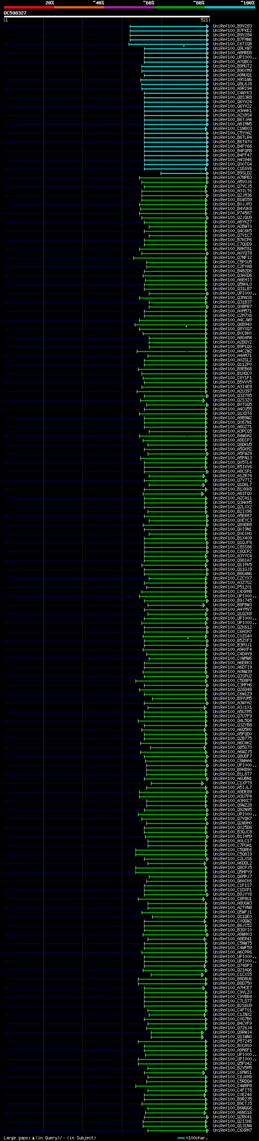This screenshot has width=259, height=1141.
Task: Select hit label UniRef100_B8D8U6
Action: [232, 978]
